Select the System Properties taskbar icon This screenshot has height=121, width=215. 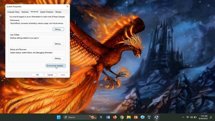(x=156, y=117)
